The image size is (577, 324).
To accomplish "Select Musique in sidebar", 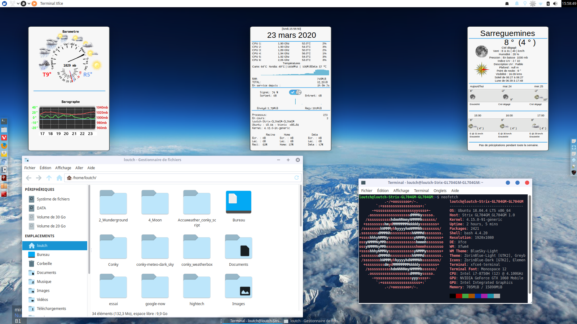I will 55,282.
